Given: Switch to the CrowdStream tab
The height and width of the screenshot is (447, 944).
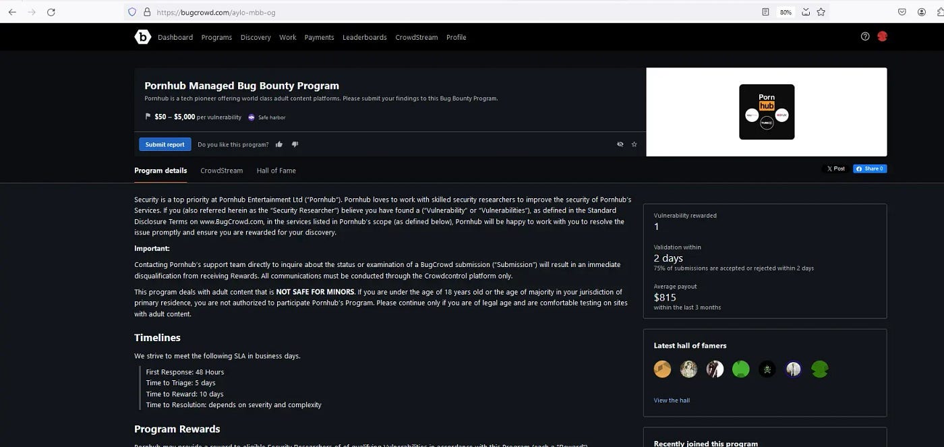Looking at the screenshot, I should tap(221, 171).
